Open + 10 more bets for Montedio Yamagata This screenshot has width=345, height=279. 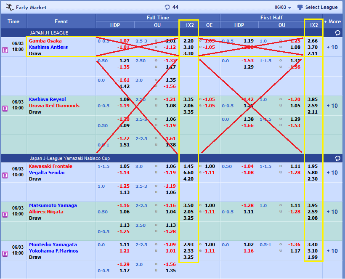click(332, 251)
